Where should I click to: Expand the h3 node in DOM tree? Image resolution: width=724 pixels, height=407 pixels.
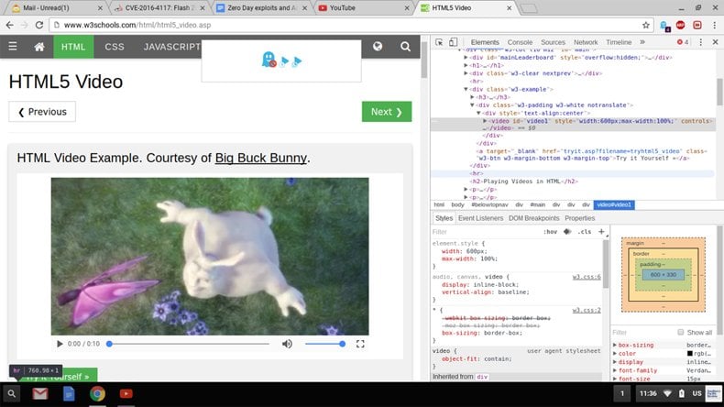(472, 97)
